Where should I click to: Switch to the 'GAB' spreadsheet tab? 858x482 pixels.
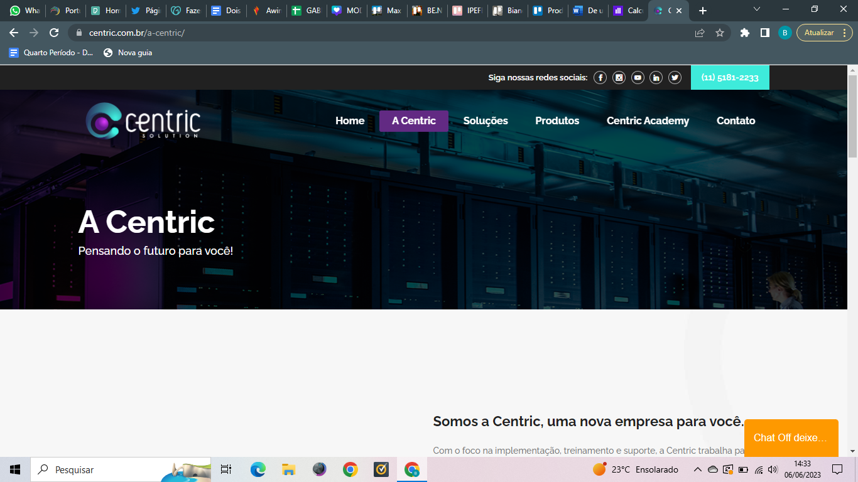tap(307, 11)
